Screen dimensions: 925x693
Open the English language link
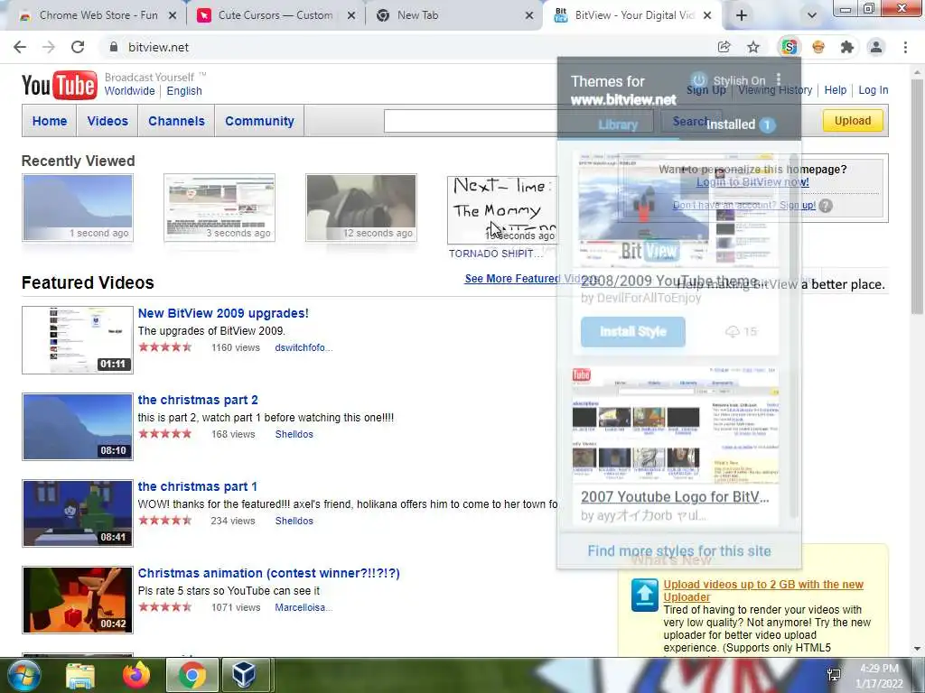184,91
